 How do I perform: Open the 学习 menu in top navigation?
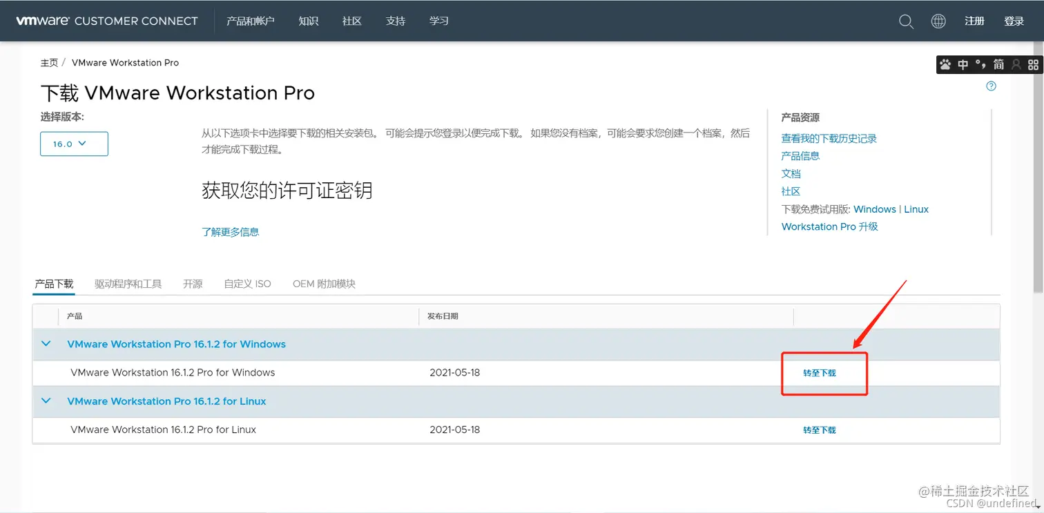click(x=439, y=21)
